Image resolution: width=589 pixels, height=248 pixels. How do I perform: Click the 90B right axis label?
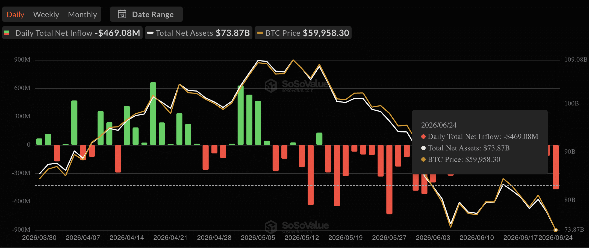click(x=570, y=152)
